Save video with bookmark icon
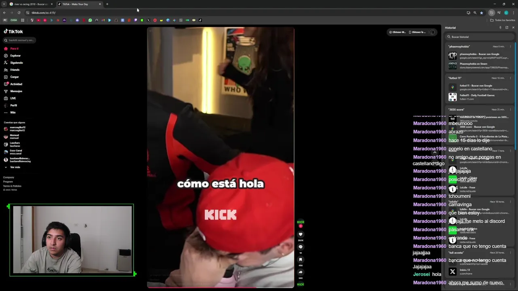The width and height of the screenshot is (518, 291). tap(300, 259)
